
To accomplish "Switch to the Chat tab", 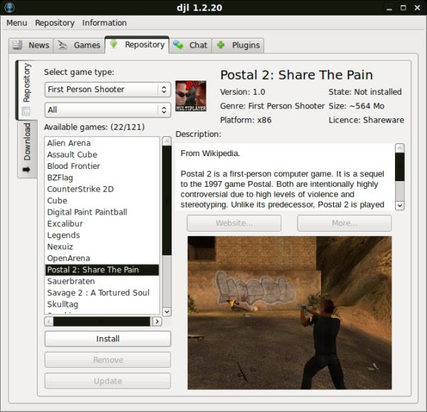I will [x=190, y=45].
